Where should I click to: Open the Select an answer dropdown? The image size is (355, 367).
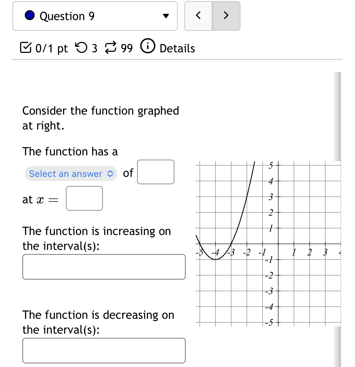pyautogui.click(x=70, y=174)
